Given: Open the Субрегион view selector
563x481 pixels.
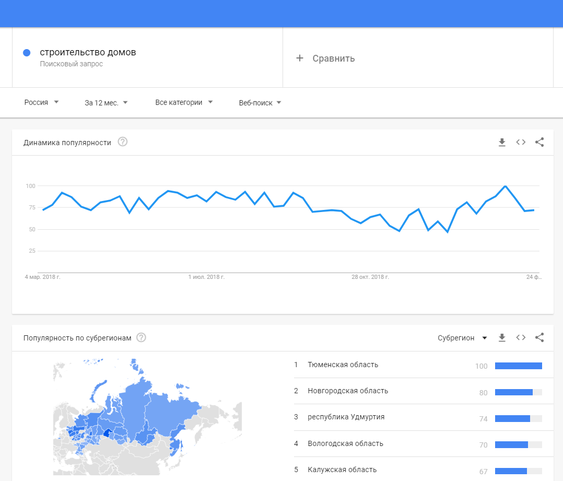Looking at the screenshot, I should click(463, 338).
